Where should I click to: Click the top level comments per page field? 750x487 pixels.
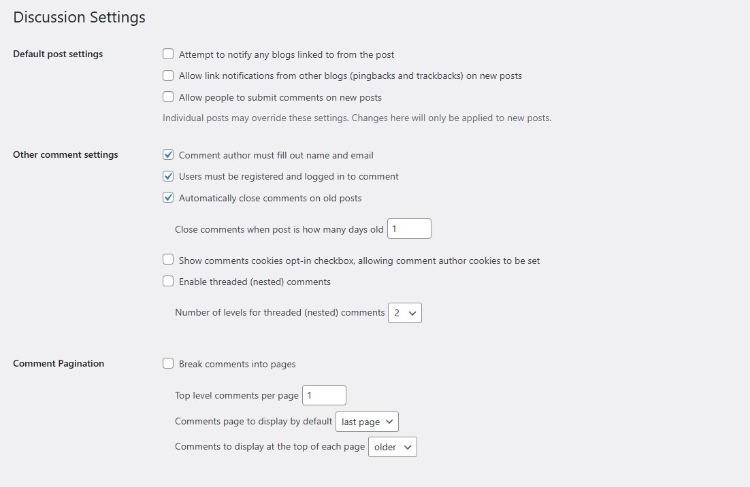click(323, 394)
